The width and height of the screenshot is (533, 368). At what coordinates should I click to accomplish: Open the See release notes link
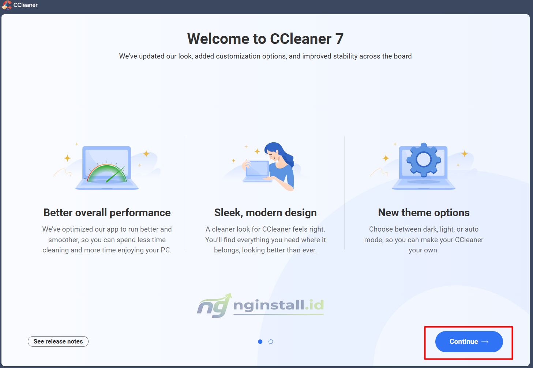point(58,341)
